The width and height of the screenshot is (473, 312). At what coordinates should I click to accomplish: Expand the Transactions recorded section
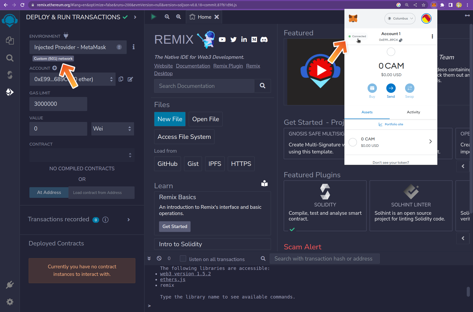pyautogui.click(x=129, y=220)
